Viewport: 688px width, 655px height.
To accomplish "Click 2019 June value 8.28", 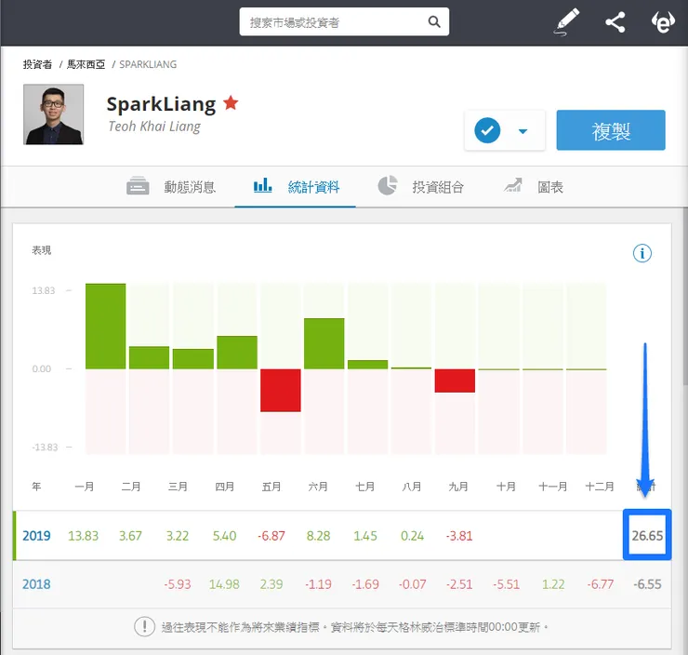I will click(318, 536).
